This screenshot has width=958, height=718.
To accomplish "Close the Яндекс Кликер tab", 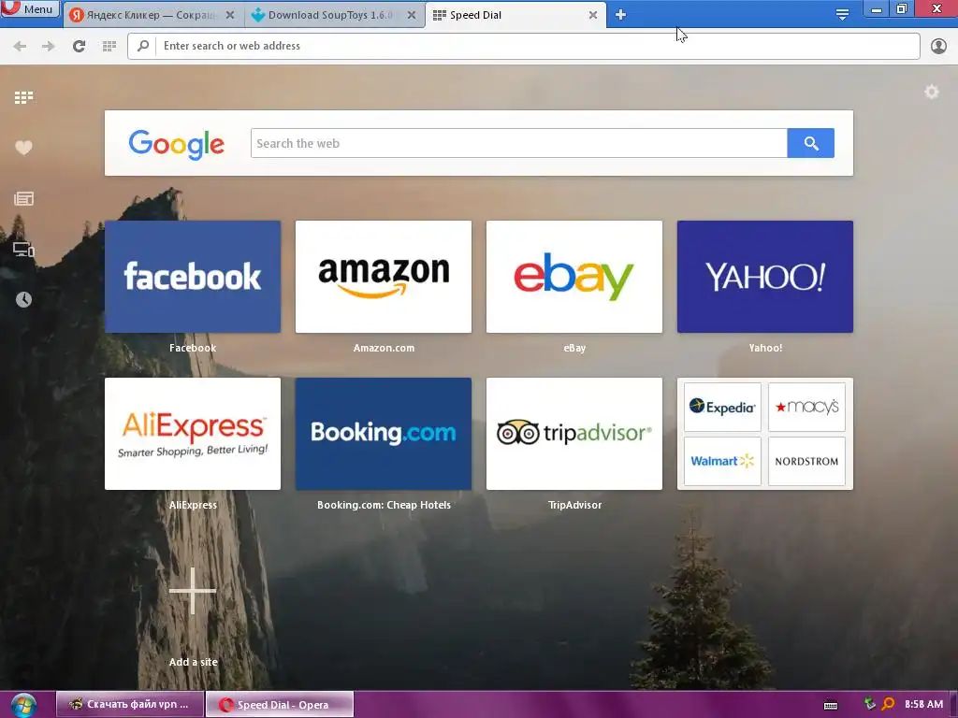I will coord(230,15).
